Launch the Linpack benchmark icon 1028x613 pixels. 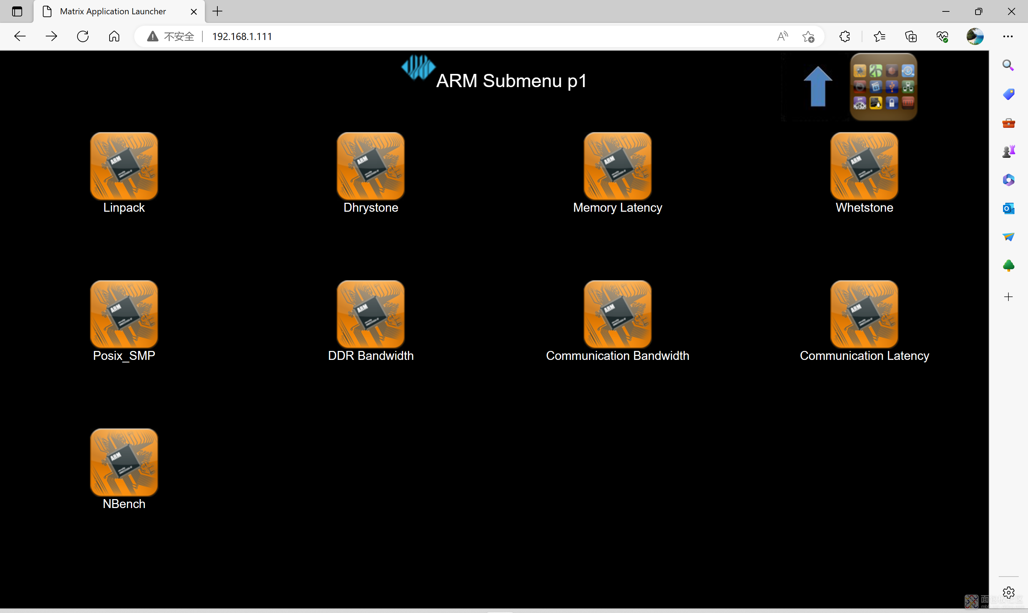click(124, 166)
